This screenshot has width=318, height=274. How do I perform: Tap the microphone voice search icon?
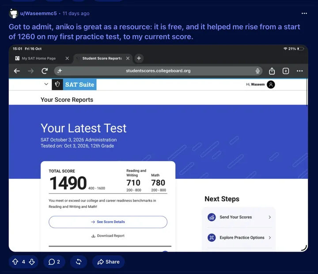257,71
